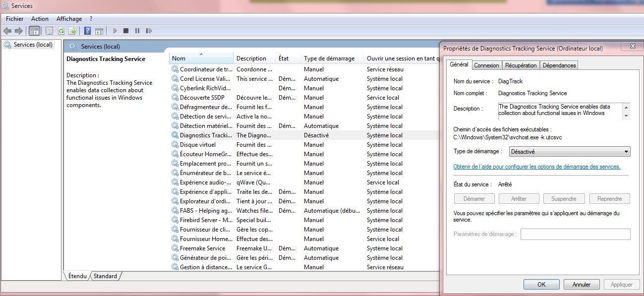The height and width of the screenshot is (296, 644).
Task: Click the gear icon beside Expérience audio-vidéo
Action: tap(175, 182)
